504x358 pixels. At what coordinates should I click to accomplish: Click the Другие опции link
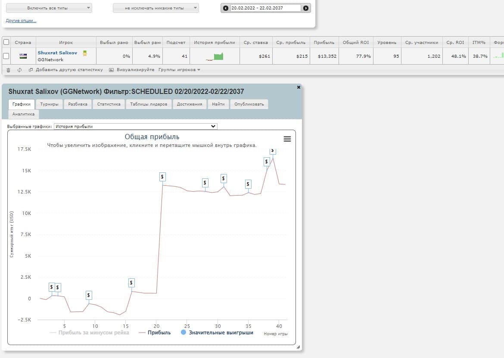pos(21,21)
